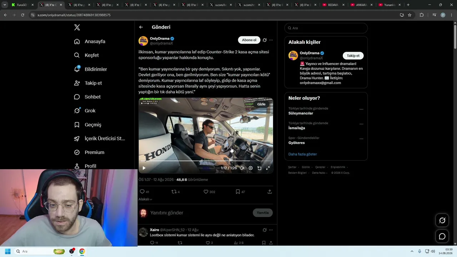
Task: Open Chrome from the taskbar
Action: [82, 251]
